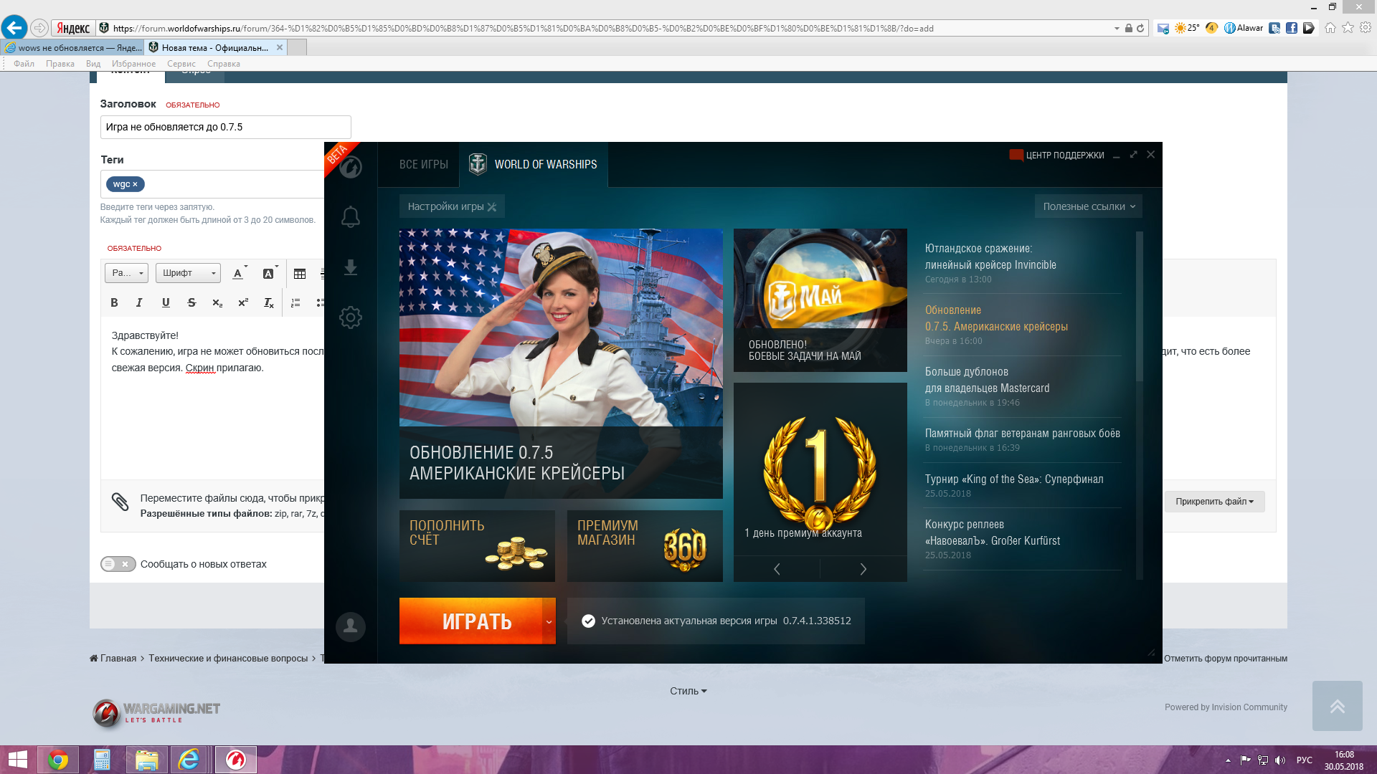Screen dimensions: 1377x774
Task: Open 'ЦЕНТР ПОДДЕРЖКИ' link
Action: coord(1057,155)
